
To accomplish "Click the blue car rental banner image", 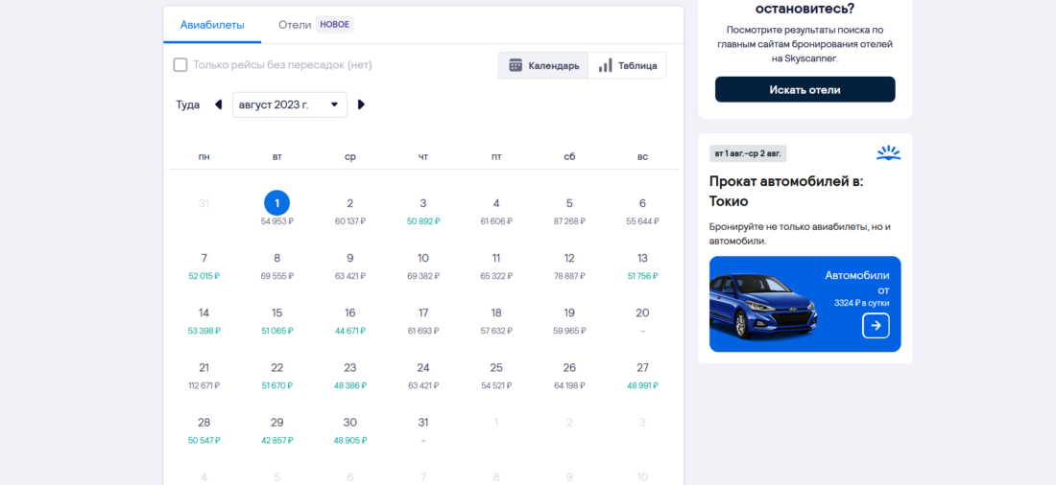I will tap(804, 304).
